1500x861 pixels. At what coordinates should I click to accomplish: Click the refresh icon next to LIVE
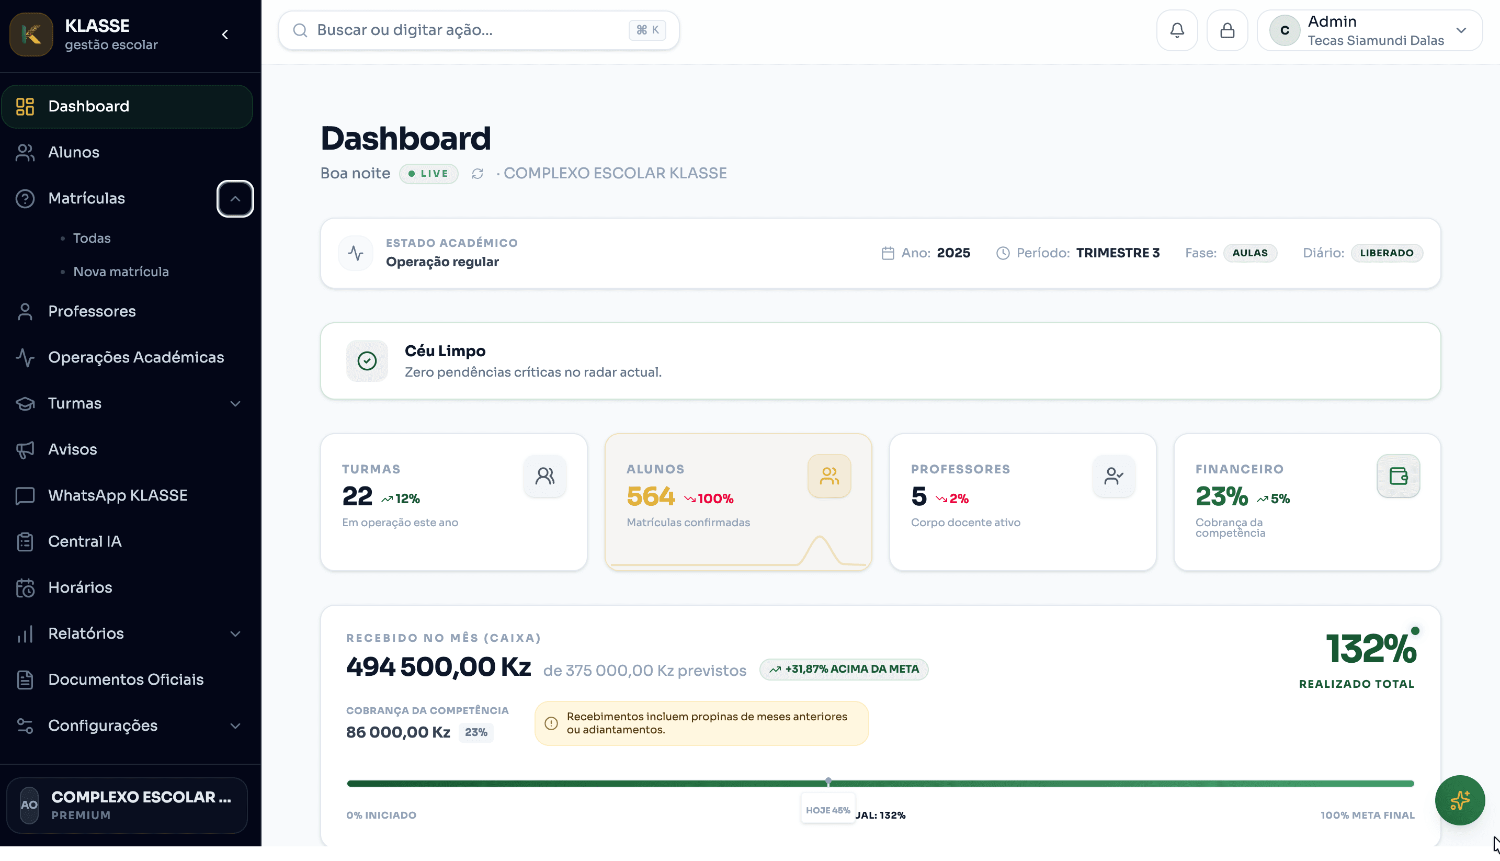[x=477, y=174]
